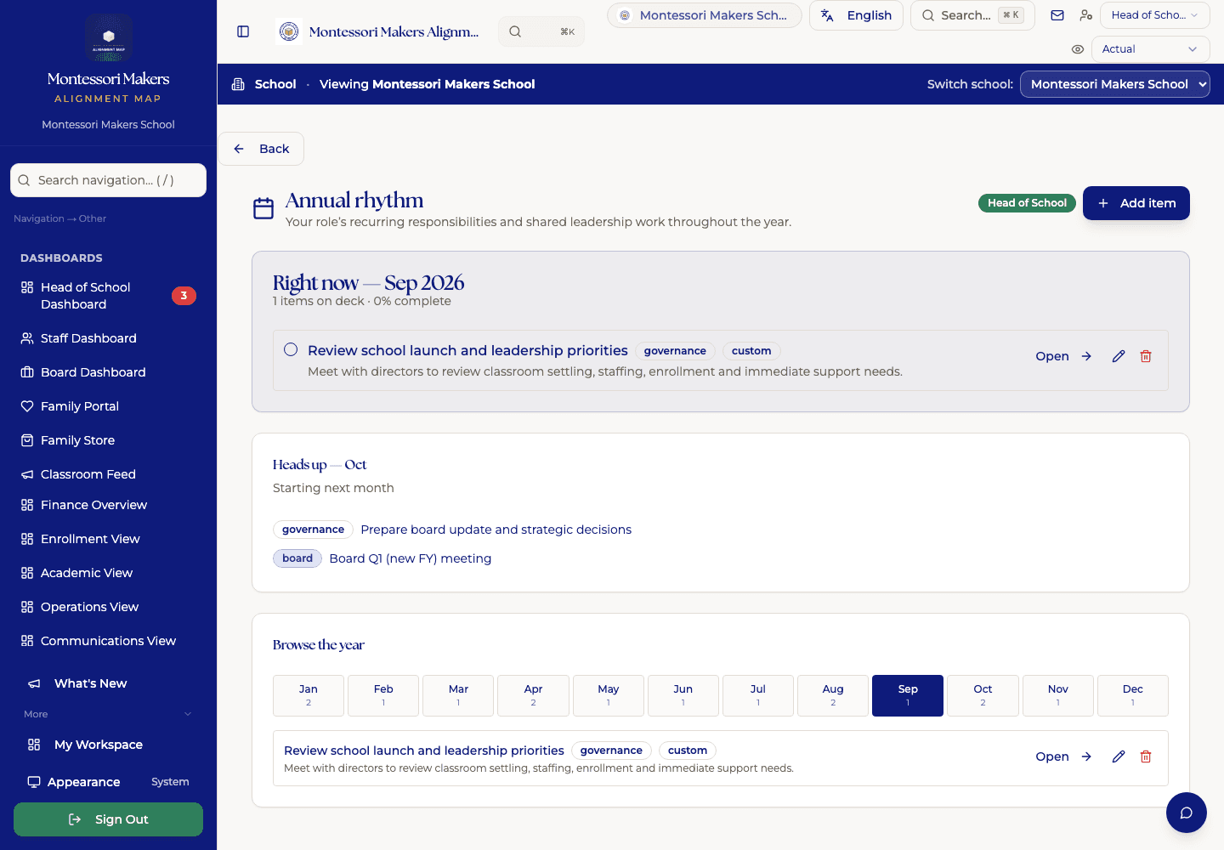Open the chat bubble button
1224x850 pixels.
[1187, 813]
